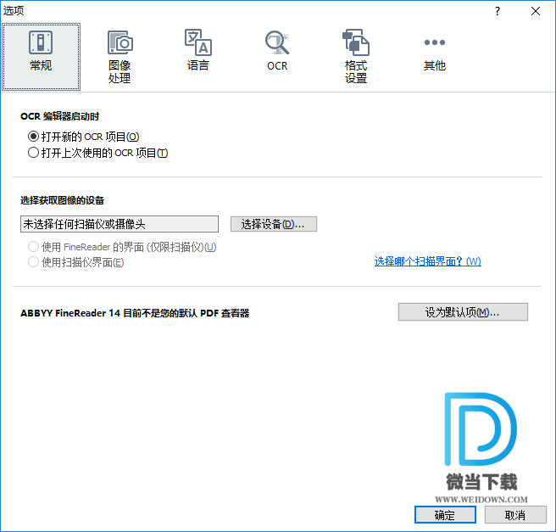Choose 打开上次使用的 OCR 项目 radio option
This screenshot has height=532, width=556.
coord(34,154)
